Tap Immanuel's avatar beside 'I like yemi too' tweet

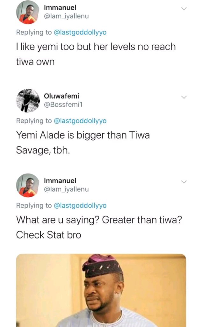[x=28, y=12]
